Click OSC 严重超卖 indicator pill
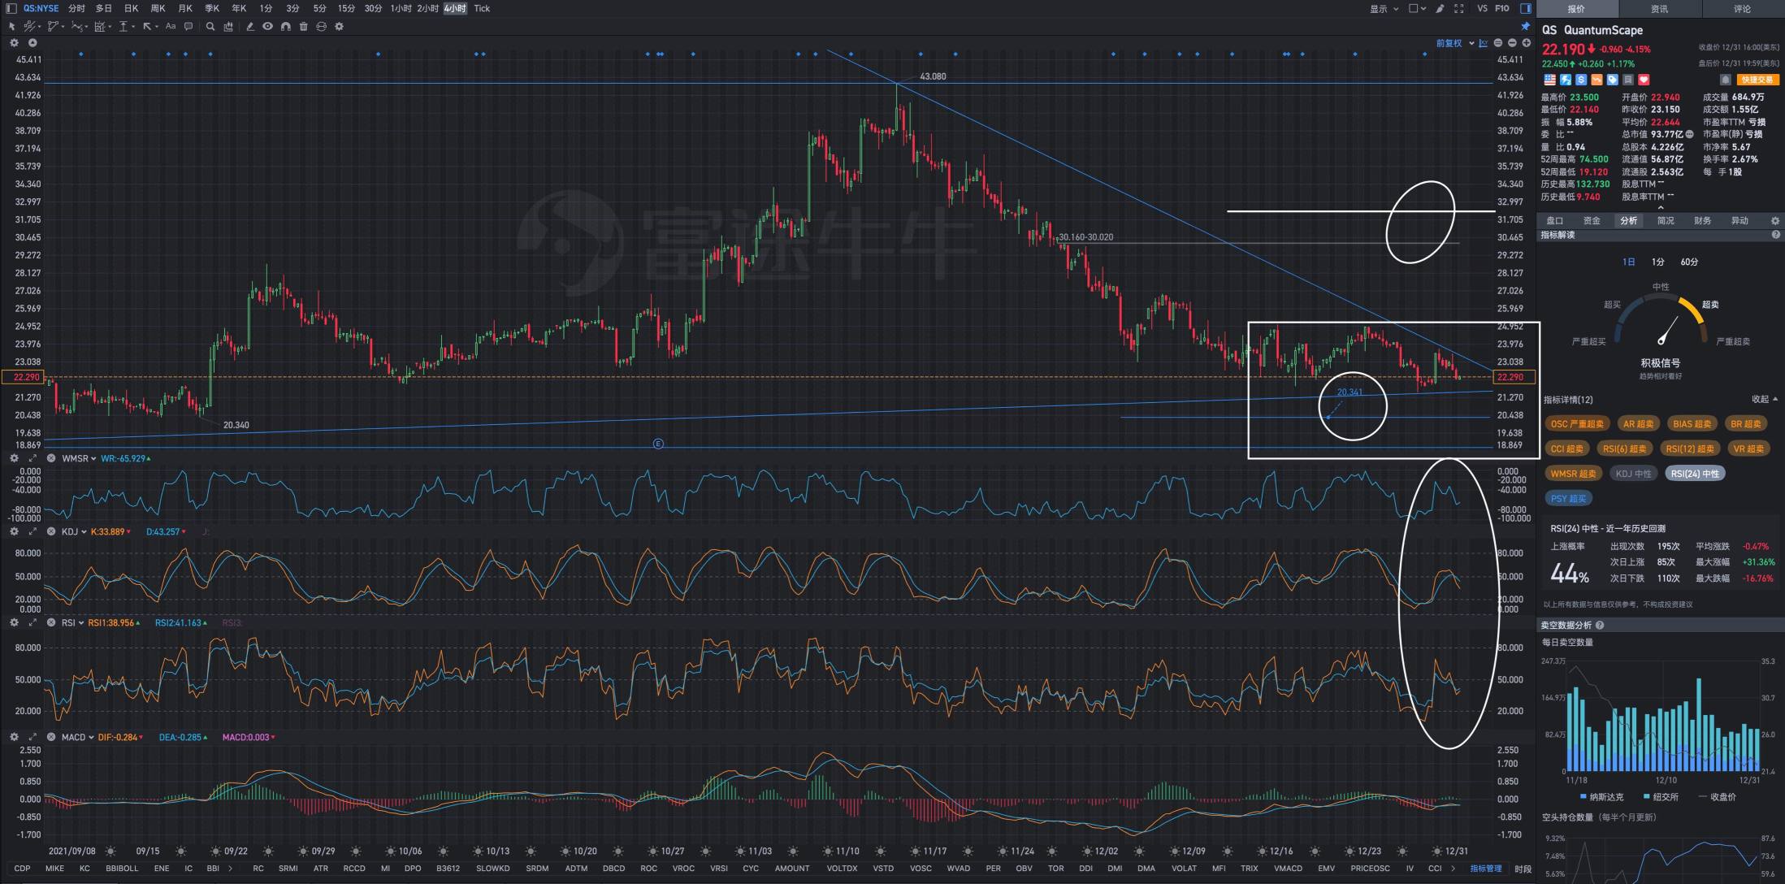Screen dimensions: 1785x884 coord(1577,424)
